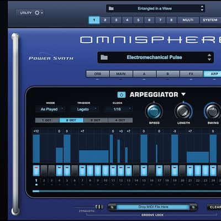The image size is (221, 221).
Task: Click step number 10 label
Action: coord(106,181)
